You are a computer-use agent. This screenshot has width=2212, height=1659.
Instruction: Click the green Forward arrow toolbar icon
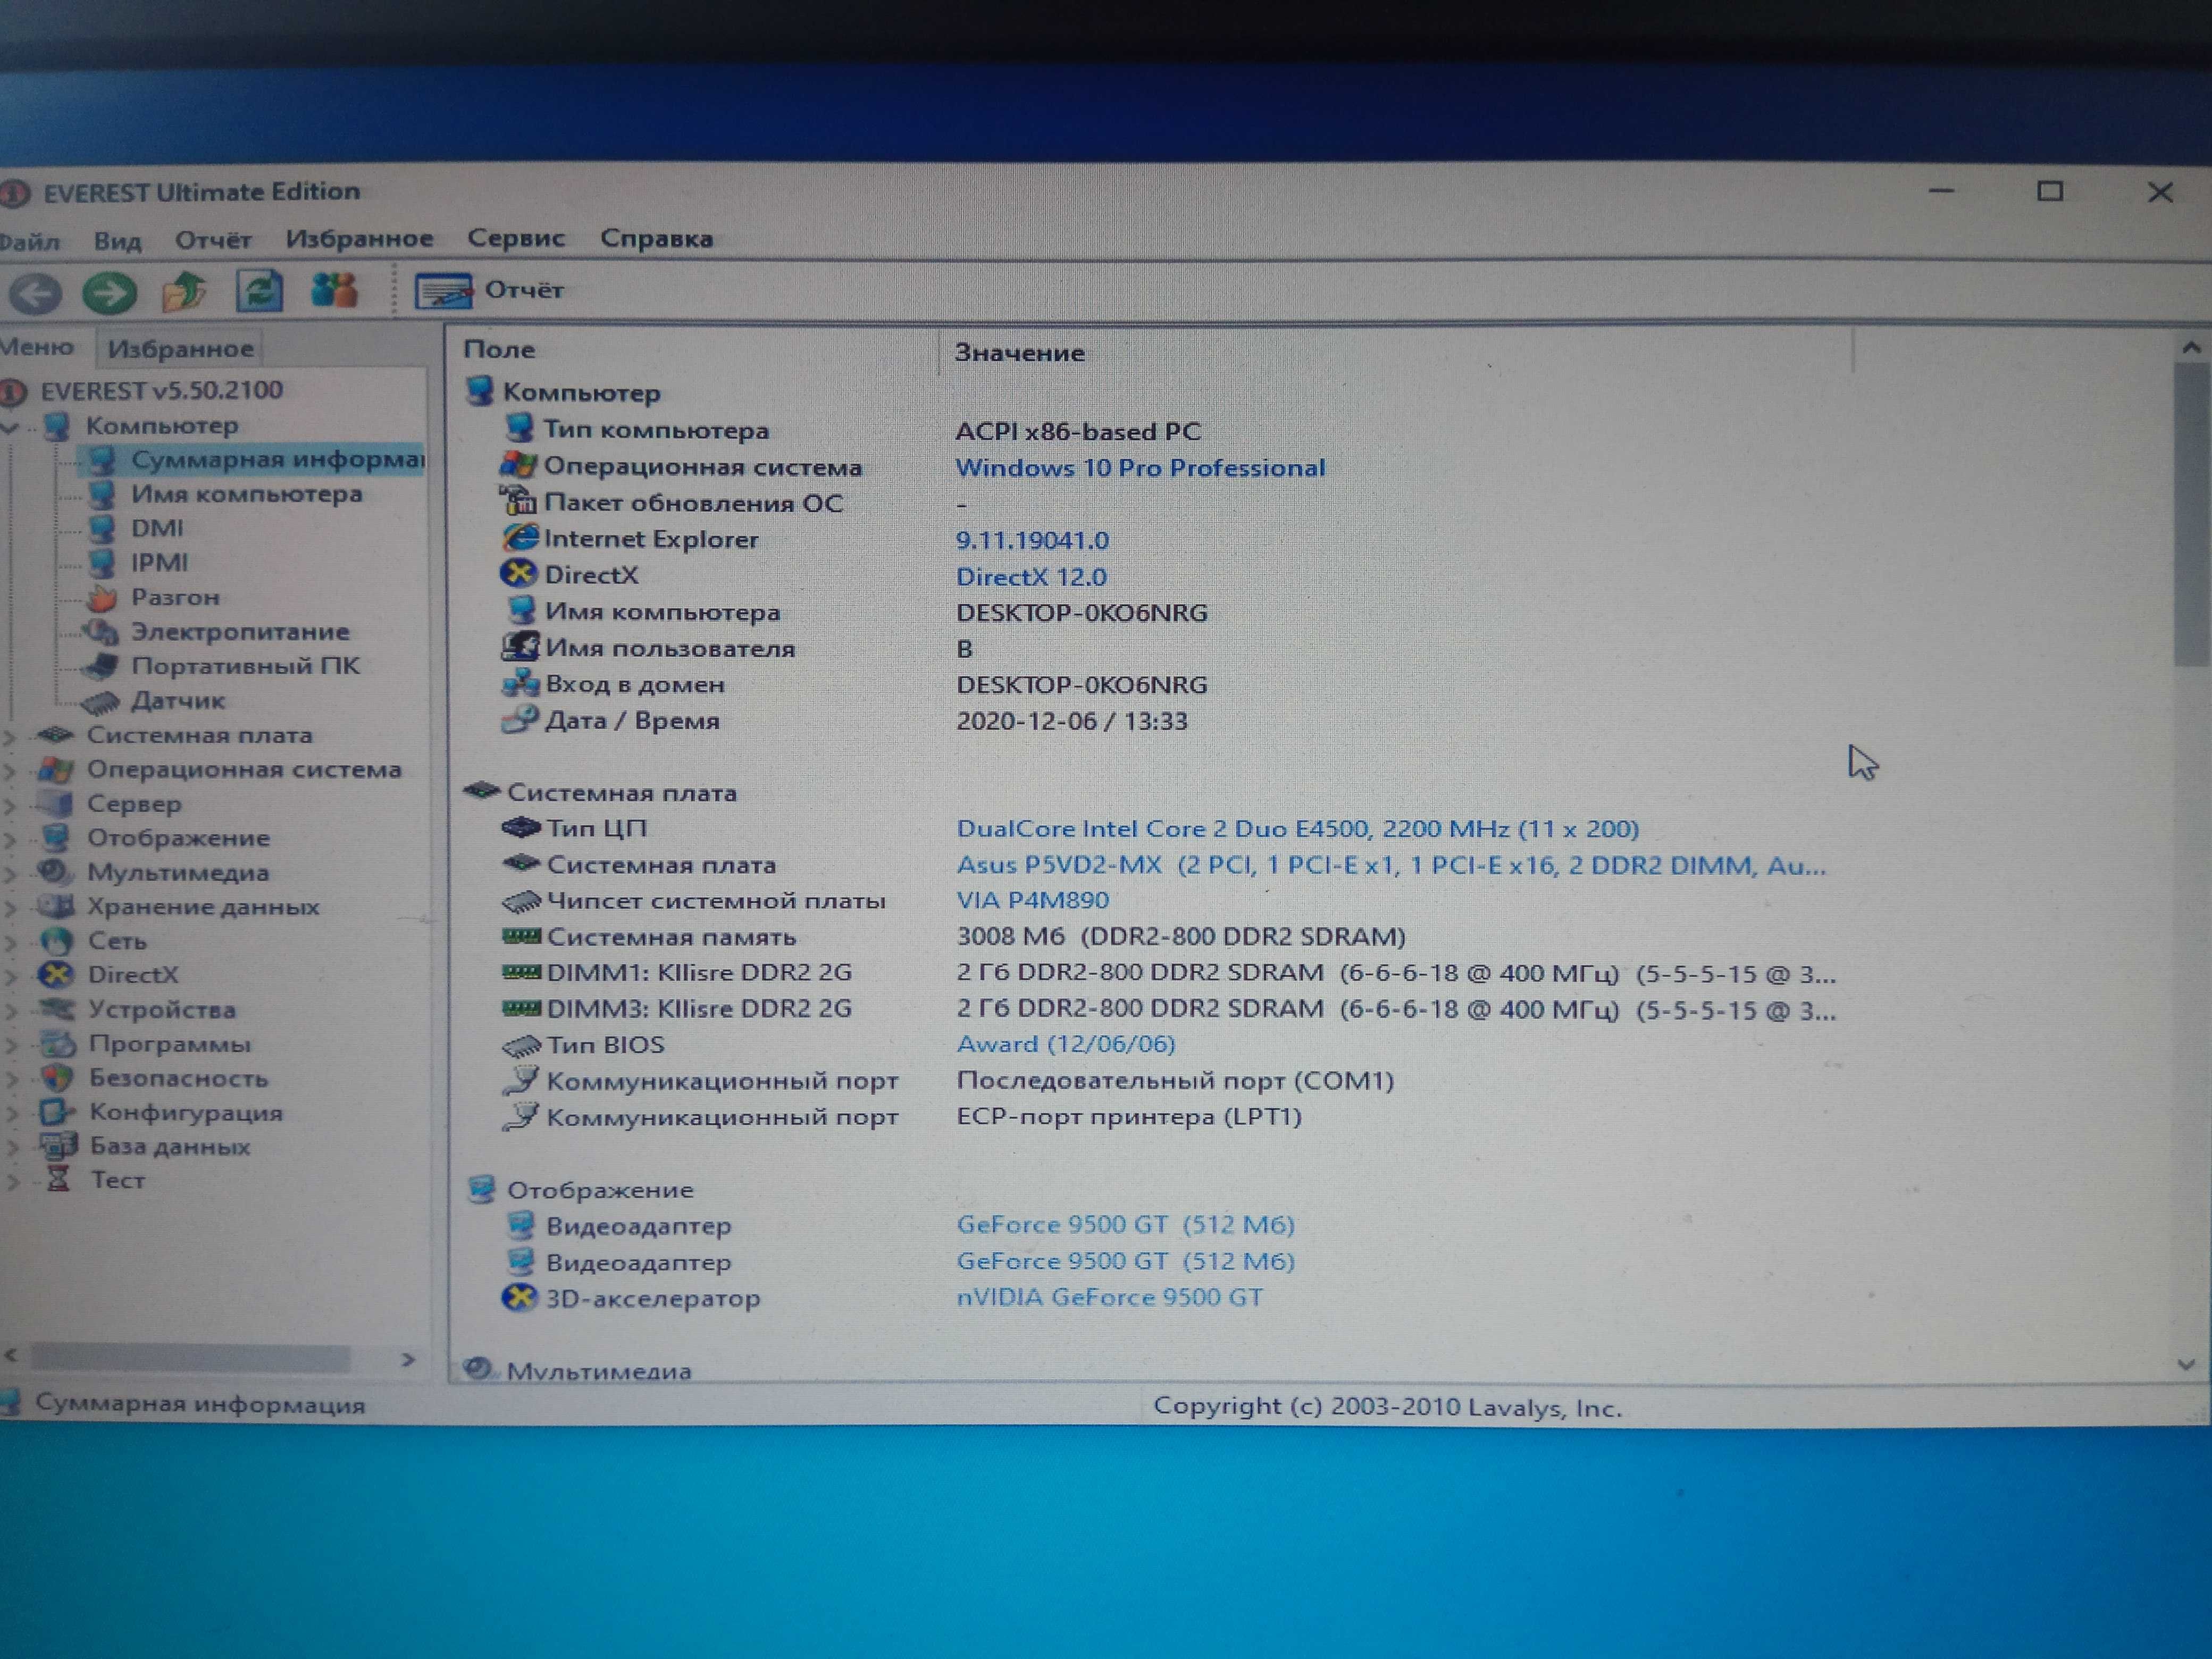tap(109, 292)
